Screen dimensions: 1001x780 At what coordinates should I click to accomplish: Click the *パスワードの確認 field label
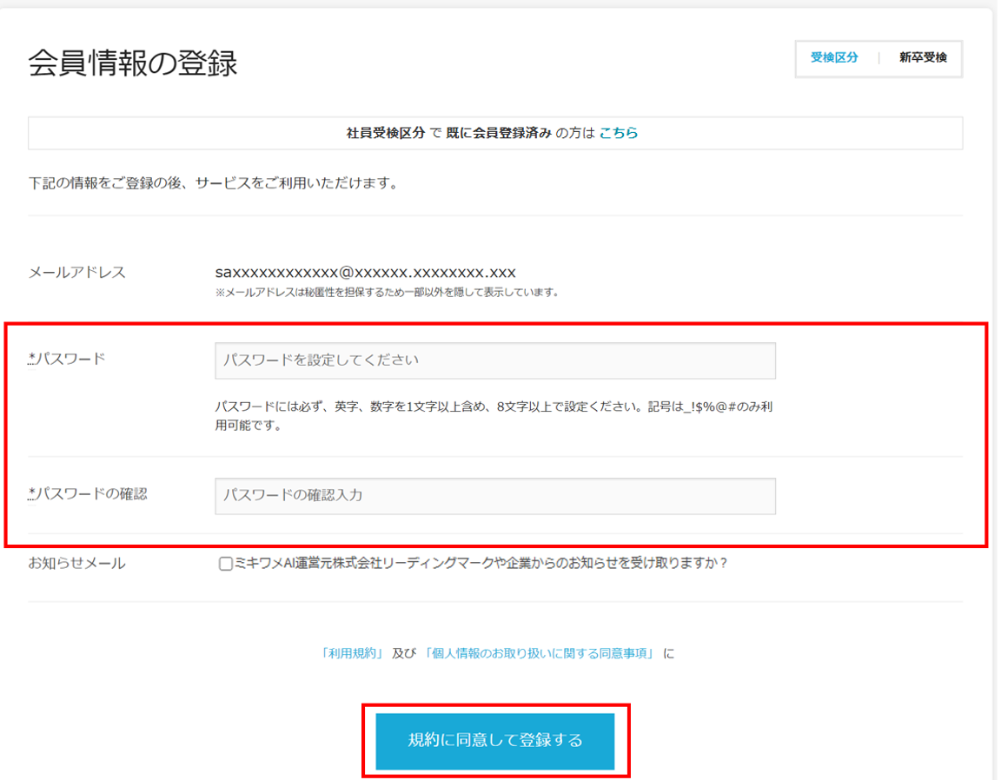(88, 494)
